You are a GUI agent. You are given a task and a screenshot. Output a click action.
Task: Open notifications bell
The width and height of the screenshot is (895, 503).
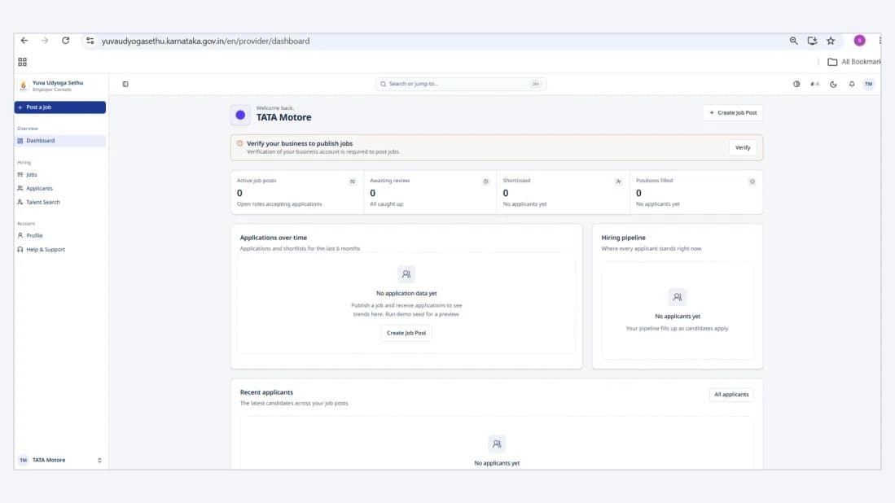pos(852,84)
